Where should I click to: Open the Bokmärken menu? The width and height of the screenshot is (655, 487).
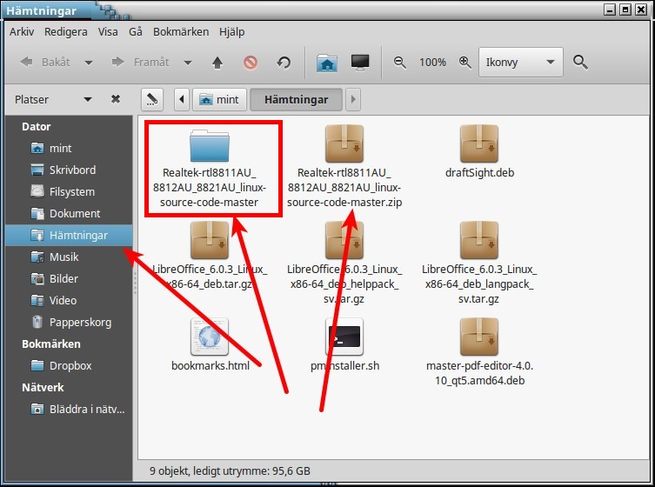181,31
